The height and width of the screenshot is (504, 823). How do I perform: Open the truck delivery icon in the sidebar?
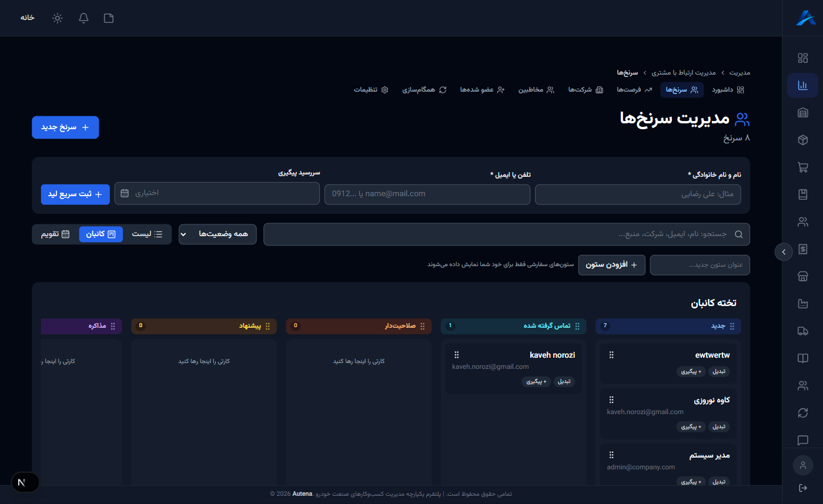point(802,331)
